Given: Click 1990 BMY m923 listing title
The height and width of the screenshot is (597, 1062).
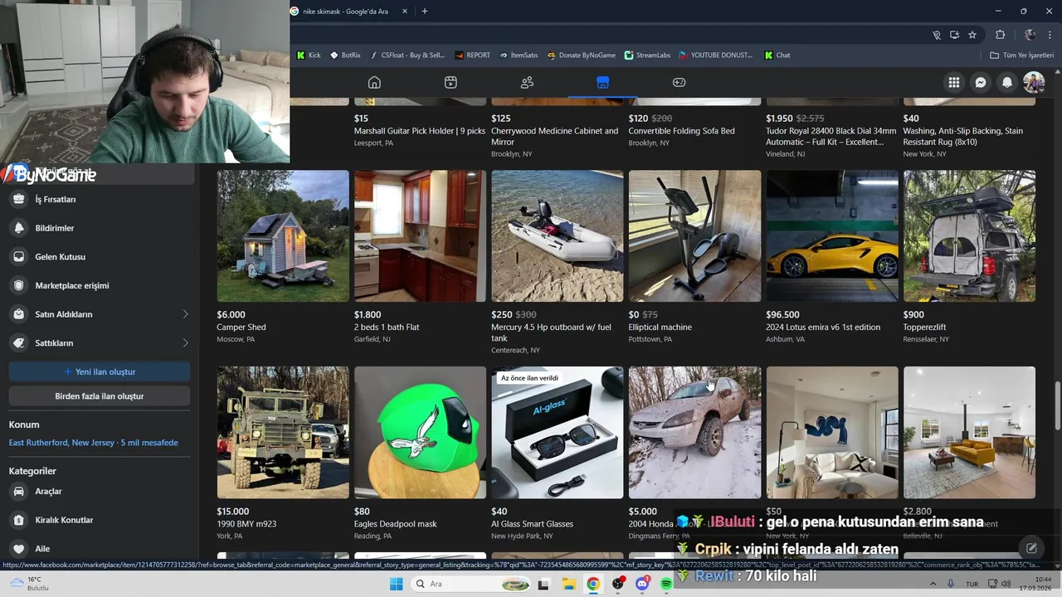Looking at the screenshot, I should pos(246,524).
